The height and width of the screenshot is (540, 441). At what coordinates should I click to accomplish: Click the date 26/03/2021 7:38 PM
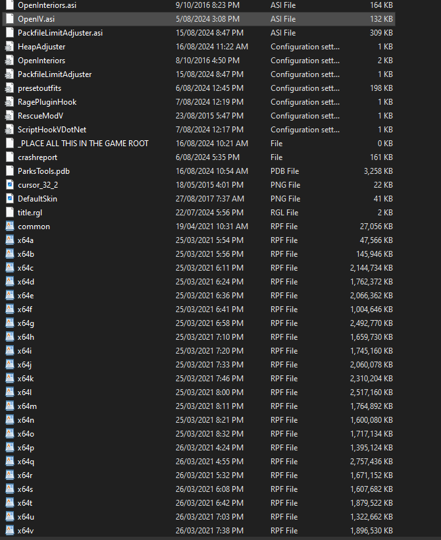(x=209, y=531)
